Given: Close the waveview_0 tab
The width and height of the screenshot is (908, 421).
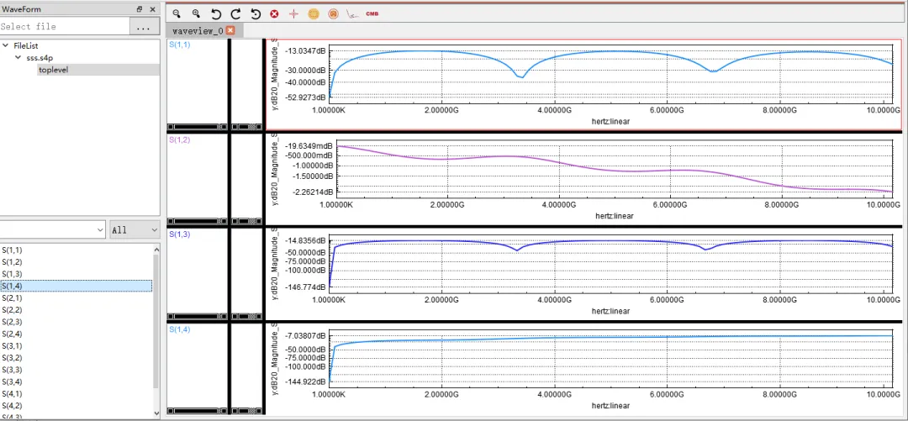Looking at the screenshot, I should [x=230, y=31].
